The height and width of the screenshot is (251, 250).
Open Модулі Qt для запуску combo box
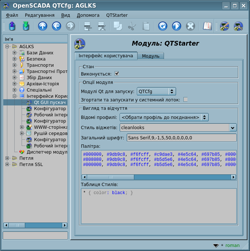click(x=156, y=92)
